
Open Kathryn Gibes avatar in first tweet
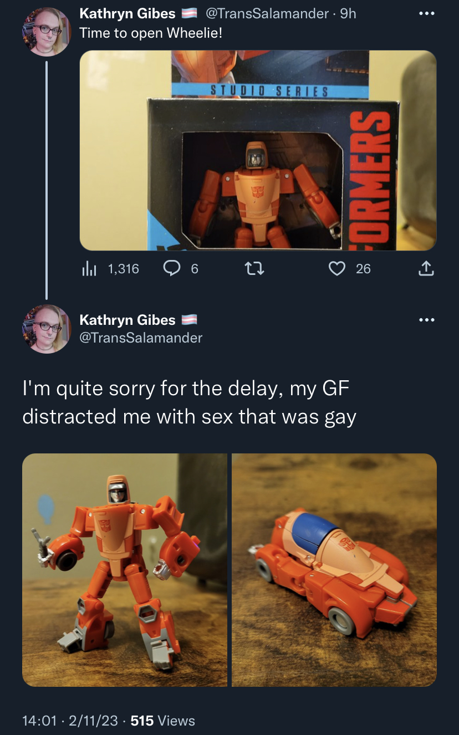(x=47, y=32)
